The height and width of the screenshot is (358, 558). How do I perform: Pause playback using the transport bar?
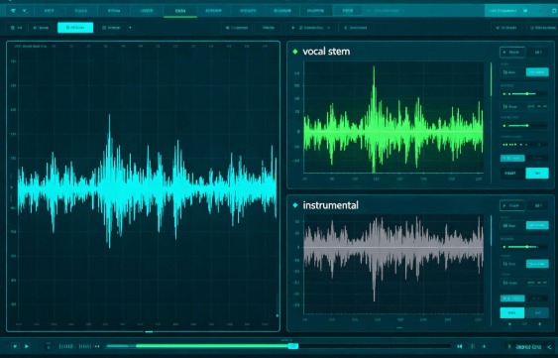tap(473, 346)
